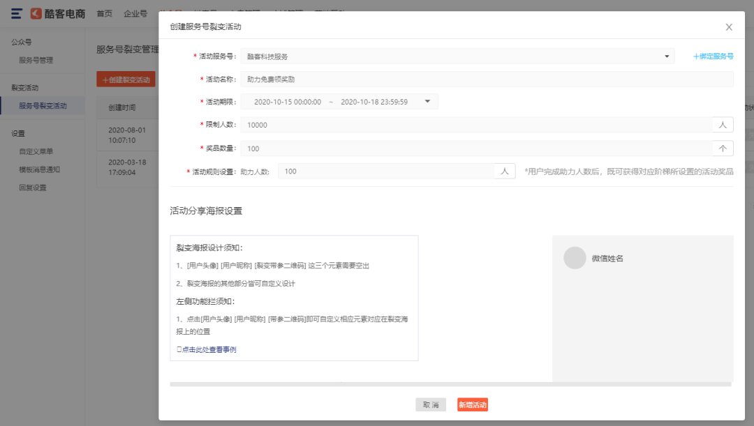Open the 首页 top menu
This screenshot has height=426, width=754.
pos(104,13)
